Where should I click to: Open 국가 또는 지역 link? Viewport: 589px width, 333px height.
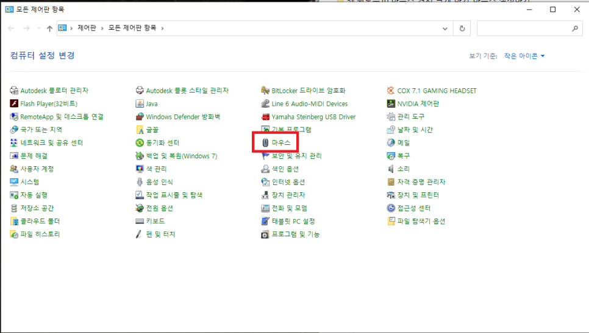(41, 130)
